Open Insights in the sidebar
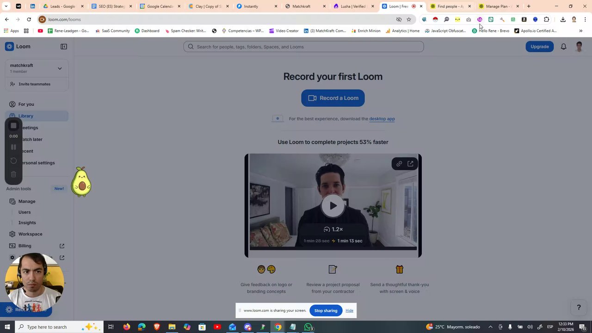 27,223
